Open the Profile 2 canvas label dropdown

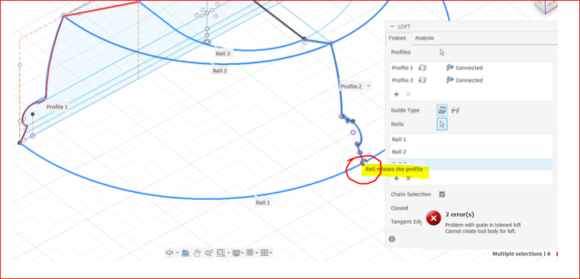coord(369,86)
